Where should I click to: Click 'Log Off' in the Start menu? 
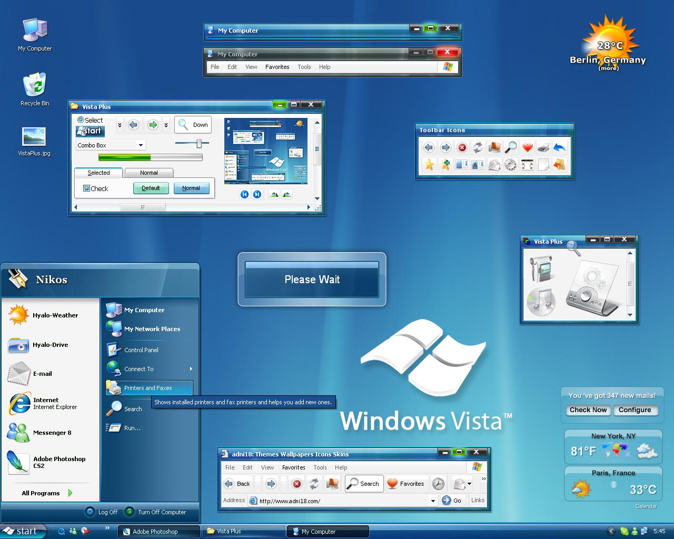101,512
